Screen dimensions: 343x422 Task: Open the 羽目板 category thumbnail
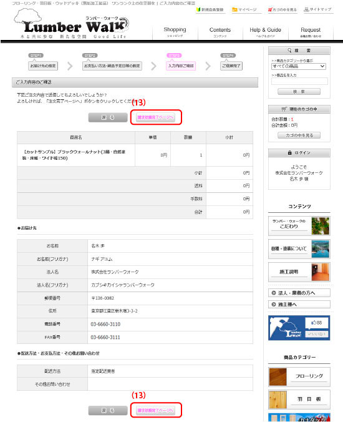click(x=278, y=400)
